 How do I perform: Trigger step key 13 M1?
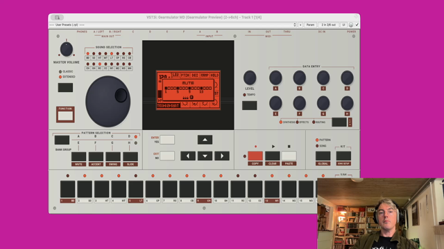tap(272, 189)
